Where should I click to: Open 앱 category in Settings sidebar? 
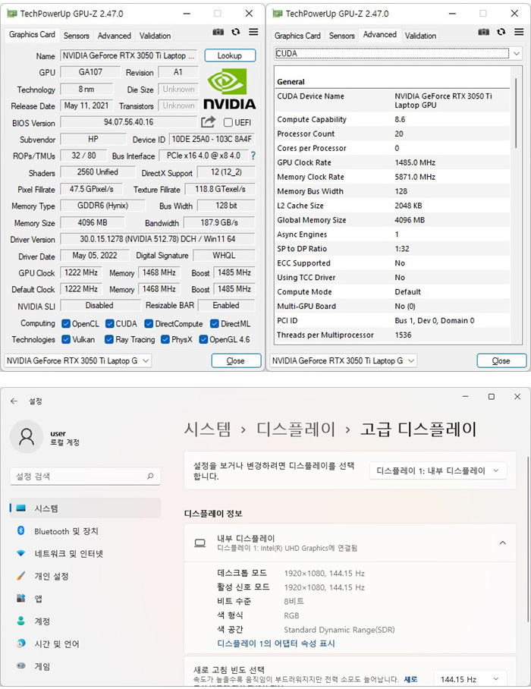coord(85,599)
